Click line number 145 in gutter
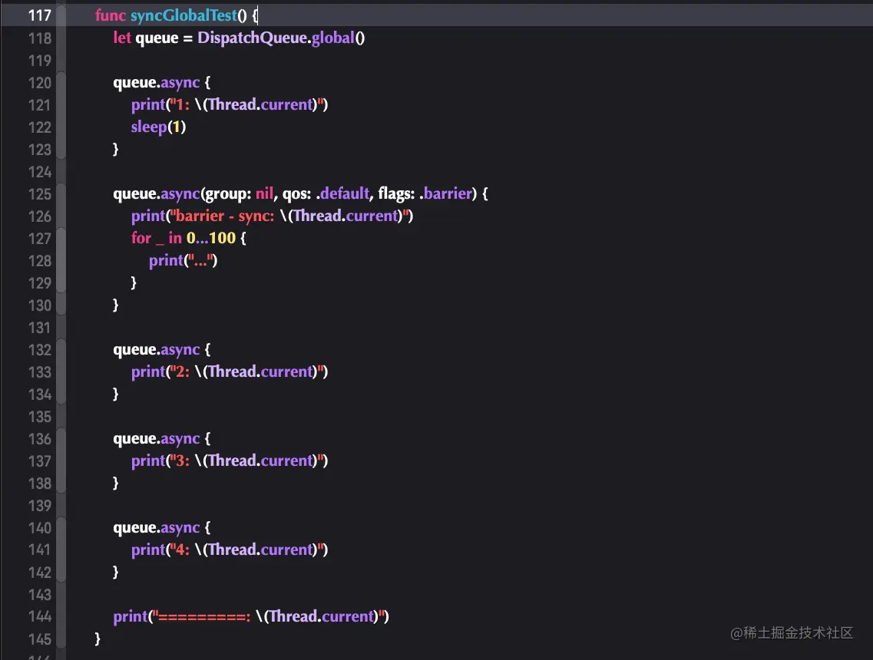 39,639
